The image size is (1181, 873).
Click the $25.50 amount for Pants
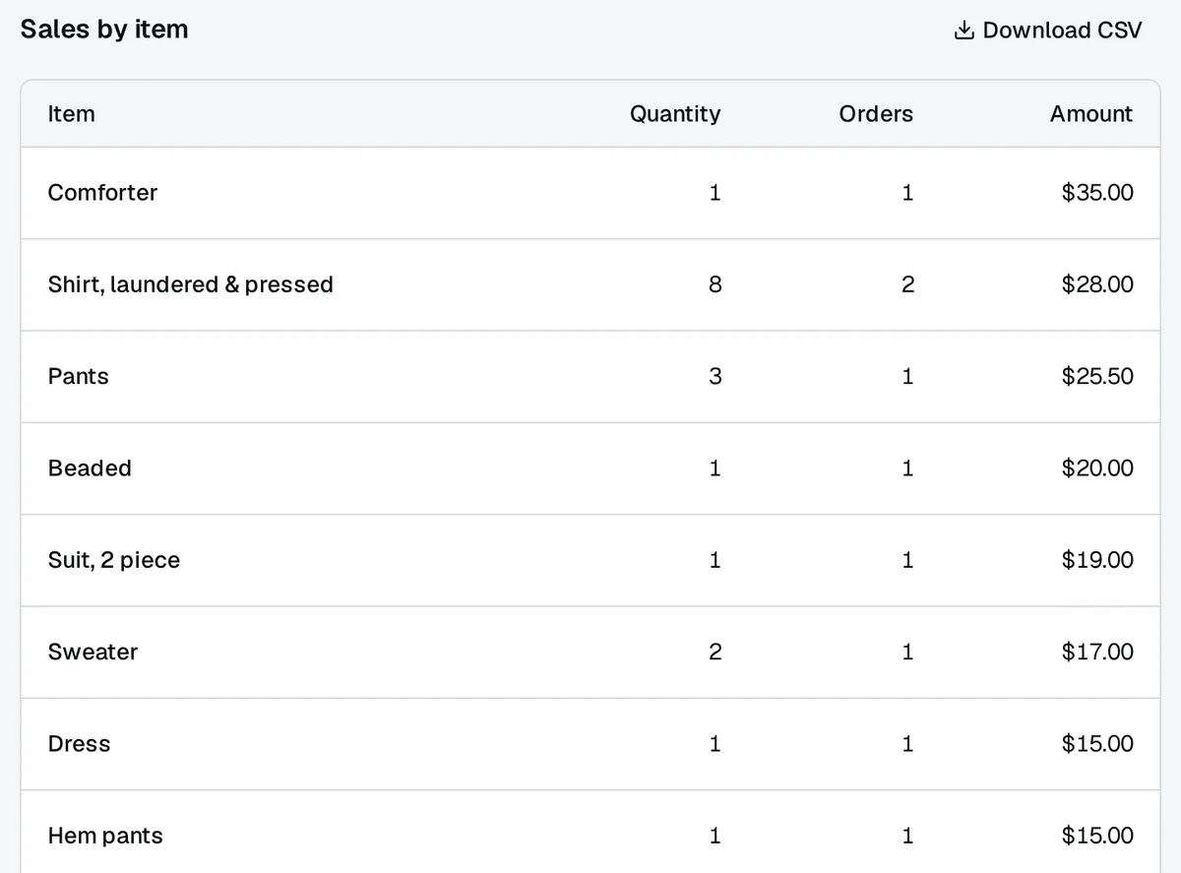point(1097,376)
